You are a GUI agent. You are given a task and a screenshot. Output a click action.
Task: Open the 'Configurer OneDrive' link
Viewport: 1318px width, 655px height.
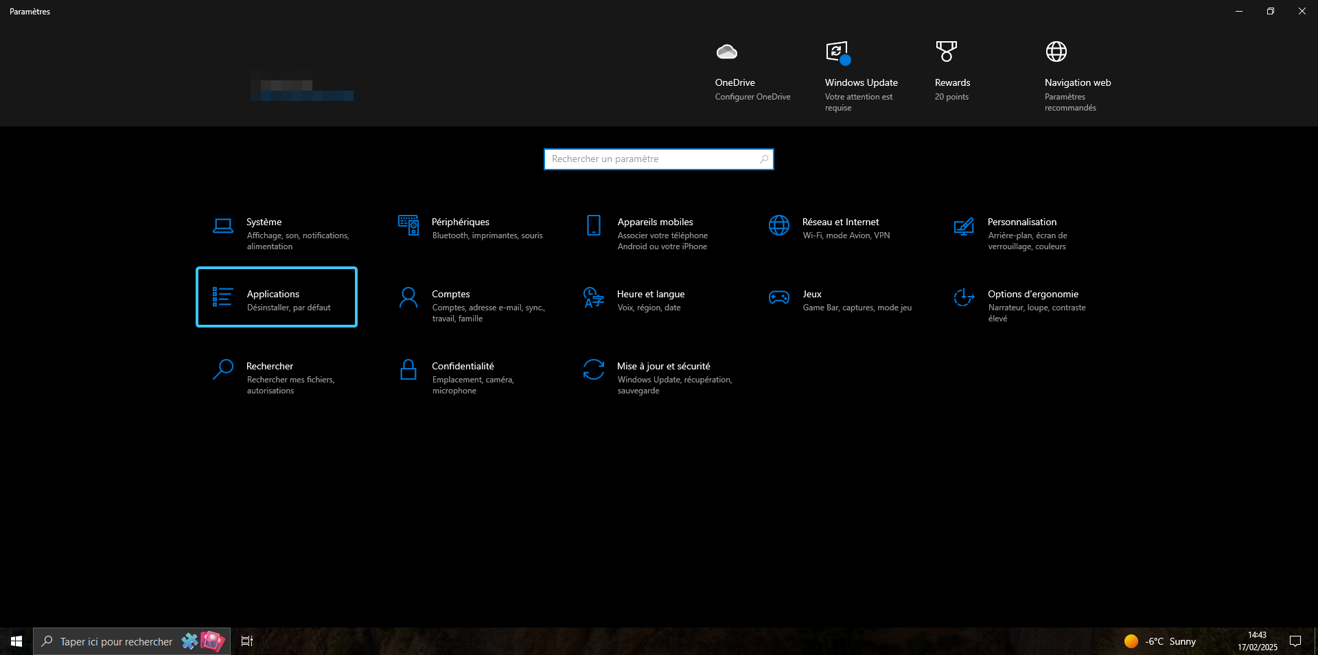tap(752, 97)
